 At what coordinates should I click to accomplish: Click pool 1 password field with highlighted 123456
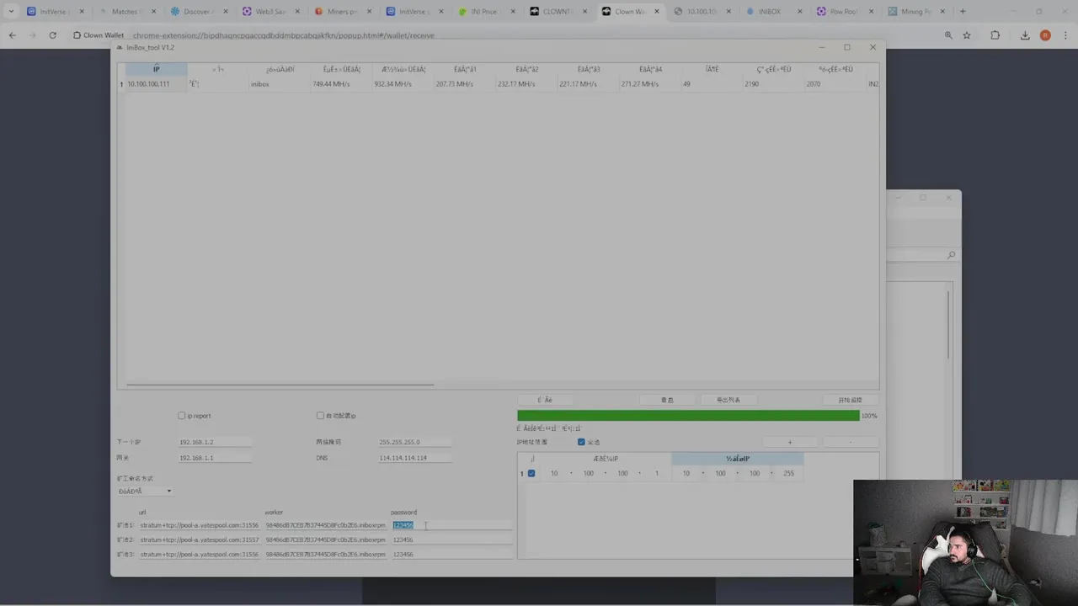[x=451, y=525]
